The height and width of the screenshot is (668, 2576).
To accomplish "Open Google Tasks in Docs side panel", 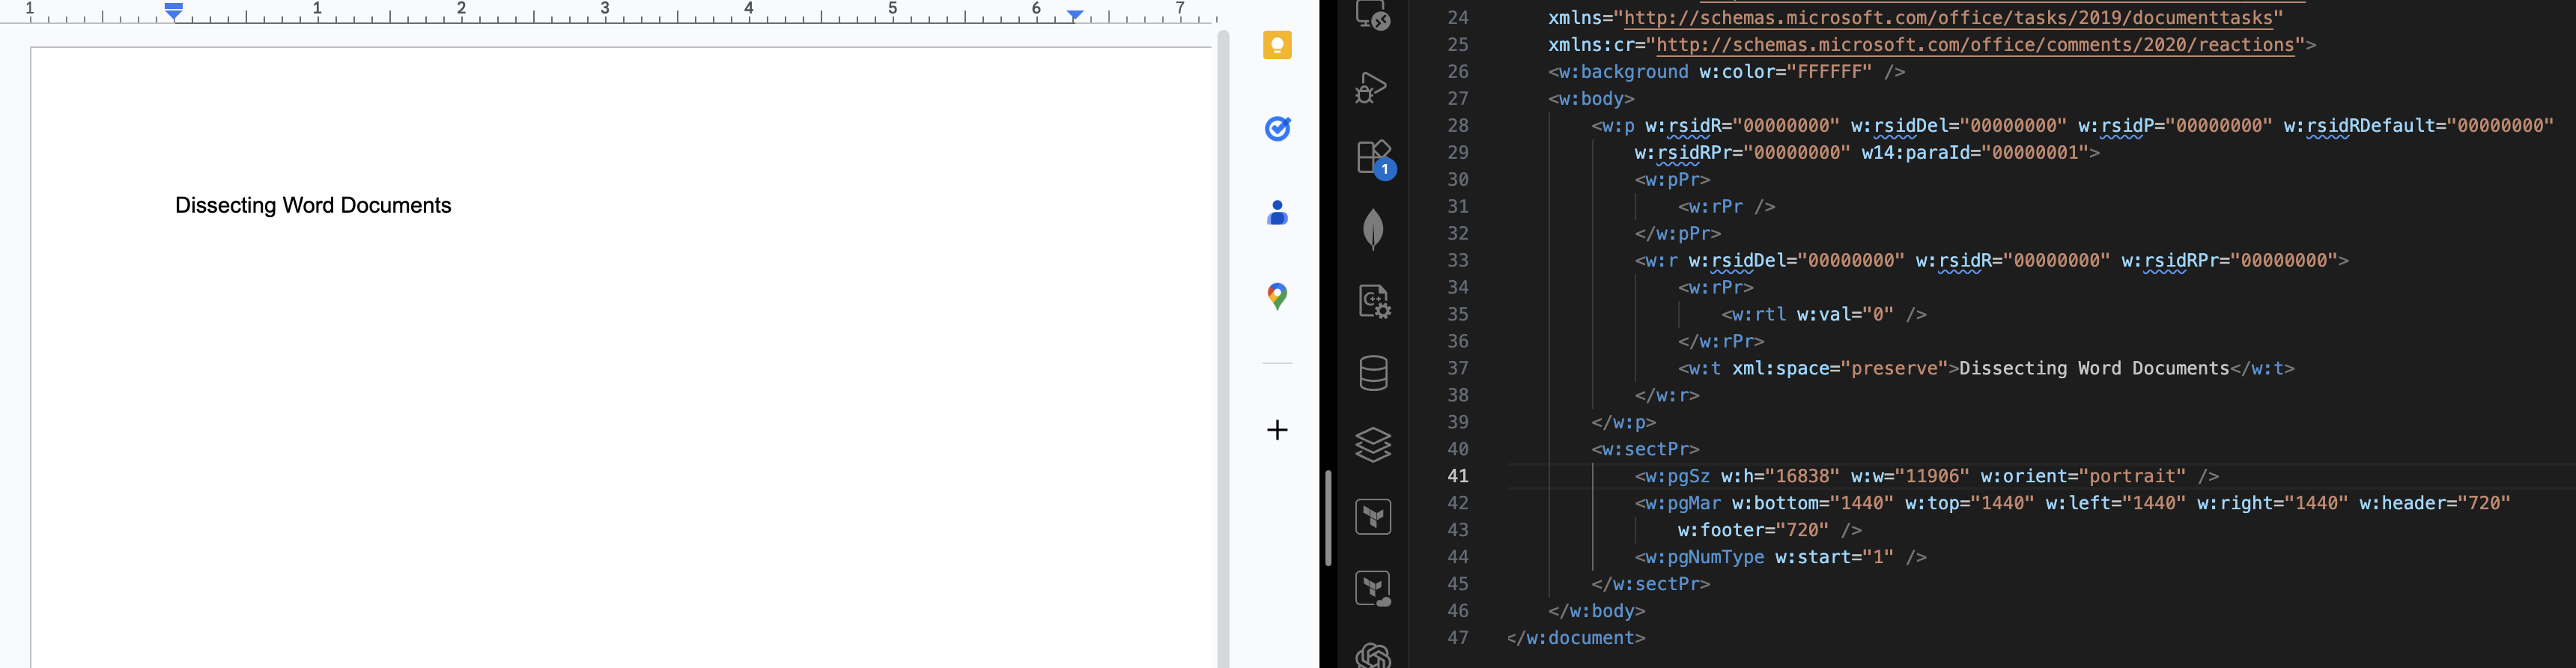I will tap(1277, 128).
